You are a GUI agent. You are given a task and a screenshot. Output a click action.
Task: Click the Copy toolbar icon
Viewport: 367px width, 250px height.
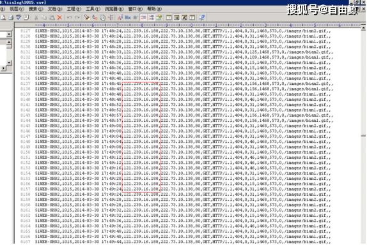pyautogui.click(x=44, y=17)
